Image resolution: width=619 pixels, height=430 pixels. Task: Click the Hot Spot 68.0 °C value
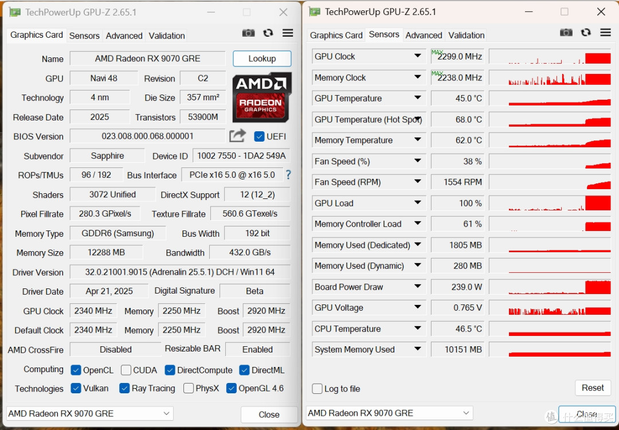click(x=457, y=119)
